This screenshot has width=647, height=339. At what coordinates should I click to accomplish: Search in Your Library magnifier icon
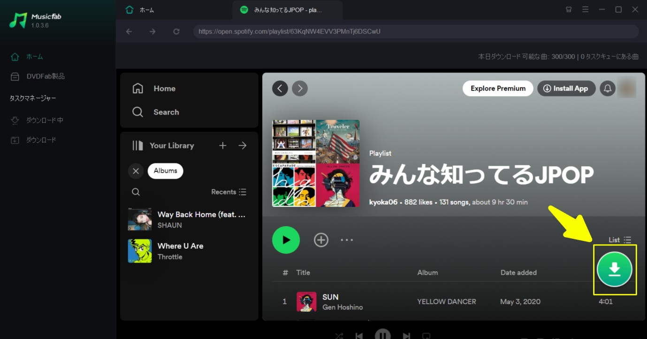[136, 192]
